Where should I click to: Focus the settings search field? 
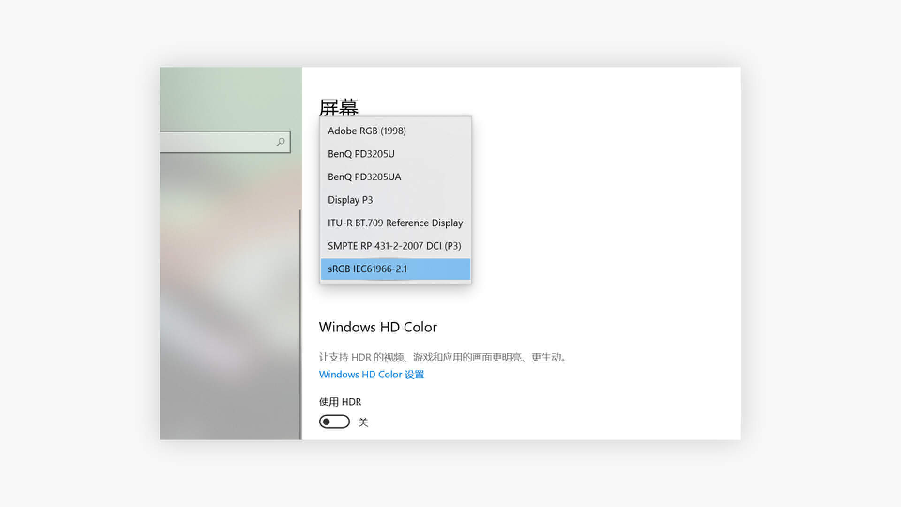pos(225,142)
